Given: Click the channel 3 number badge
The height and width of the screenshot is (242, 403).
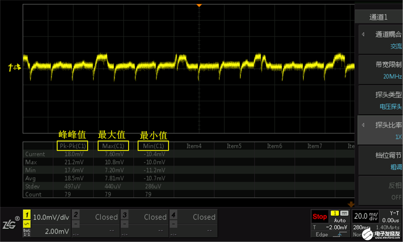Looking at the screenshot, I should pyautogui.click(x=125, y=214).
